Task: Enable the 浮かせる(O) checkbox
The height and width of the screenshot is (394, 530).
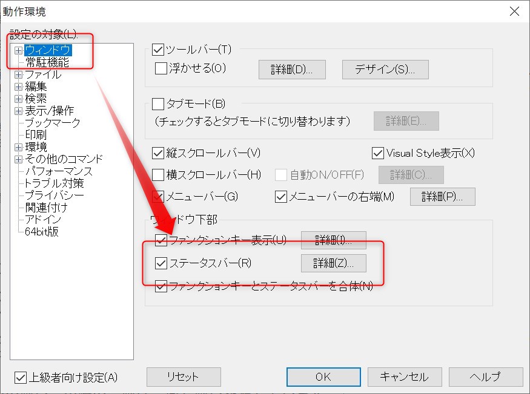Action: pos(161,68)
